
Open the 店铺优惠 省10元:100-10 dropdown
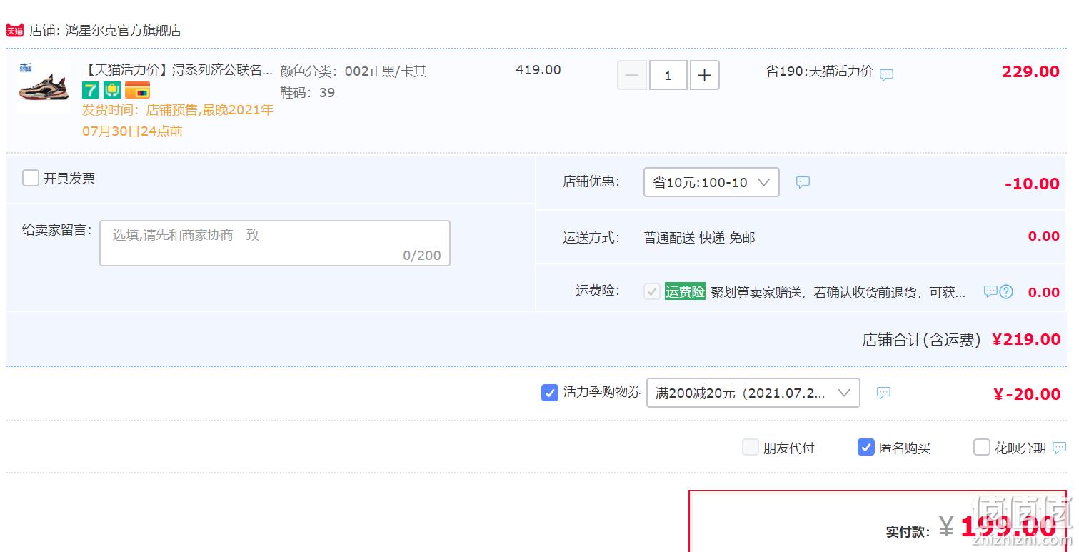(x=711, y=182)
